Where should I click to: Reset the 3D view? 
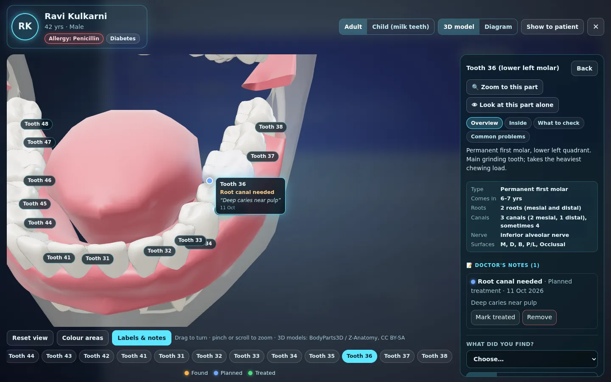[30, 338]
